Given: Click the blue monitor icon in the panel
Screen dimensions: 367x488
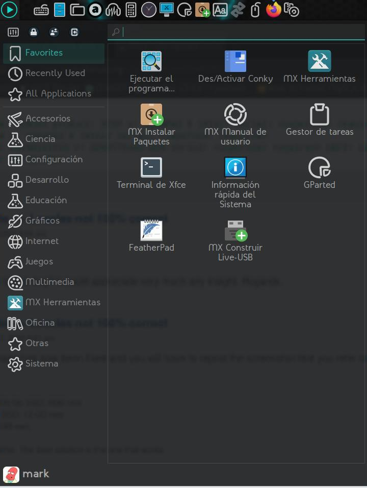Looking at the screenshot, I should [x=167, y=10].
